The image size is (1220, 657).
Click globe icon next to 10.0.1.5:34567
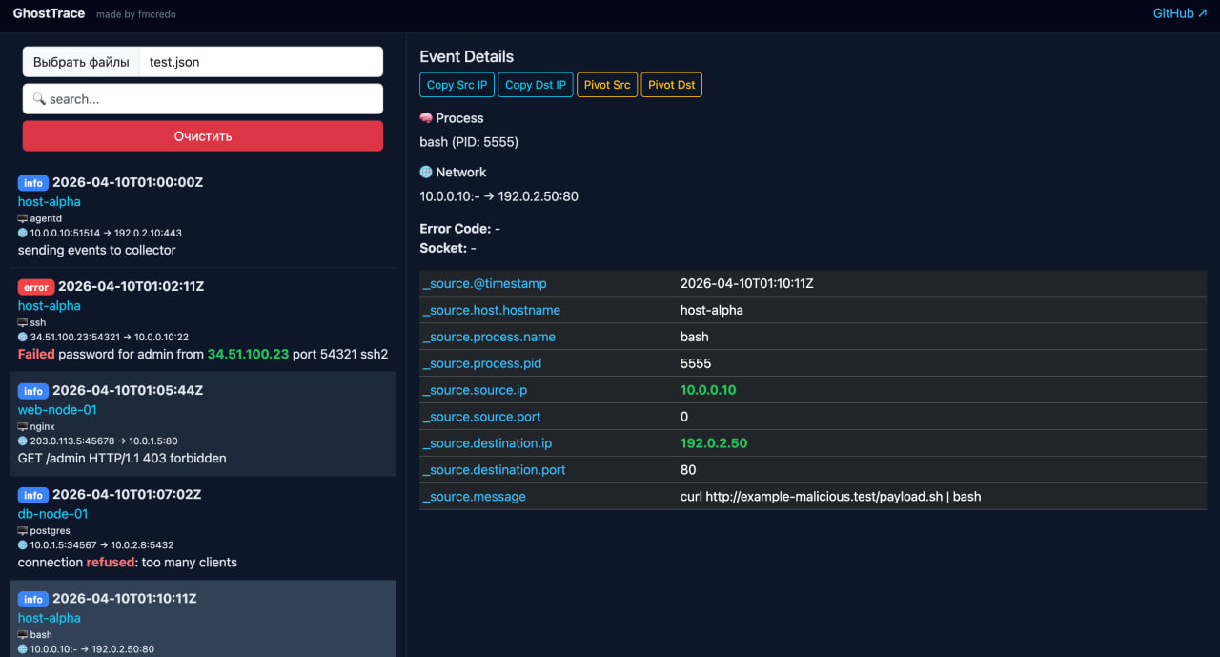tap(23, 544)
